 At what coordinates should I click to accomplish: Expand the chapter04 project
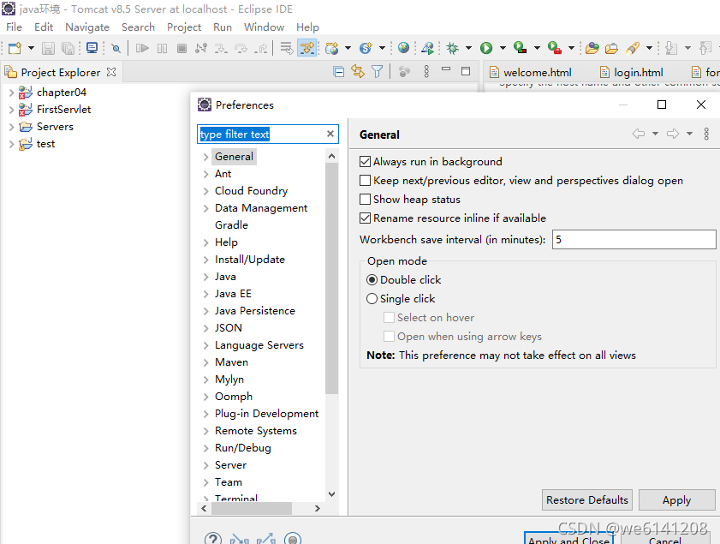coord(11,93)
